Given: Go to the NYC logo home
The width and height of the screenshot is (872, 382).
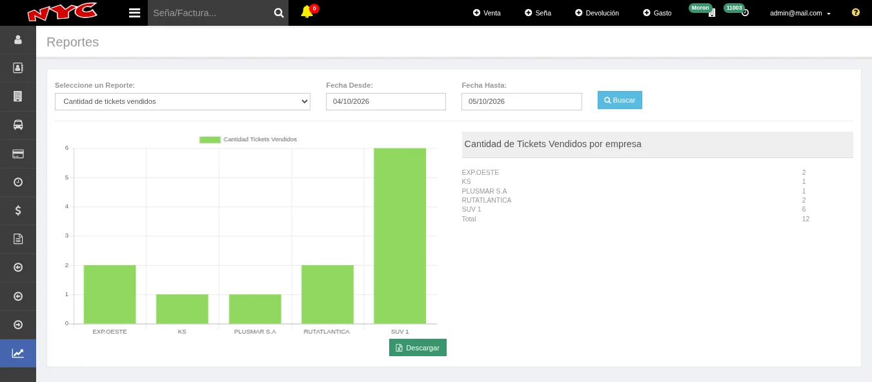Looking at the screenshot, I should (62, 12).
